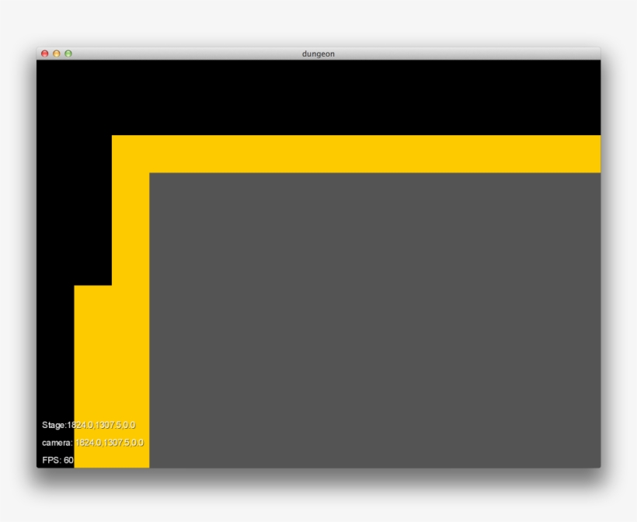This screenshot has height=522, width=637.
Task: Click the gray floor's bottom-right corner area
Action: [x=590, y=458]
